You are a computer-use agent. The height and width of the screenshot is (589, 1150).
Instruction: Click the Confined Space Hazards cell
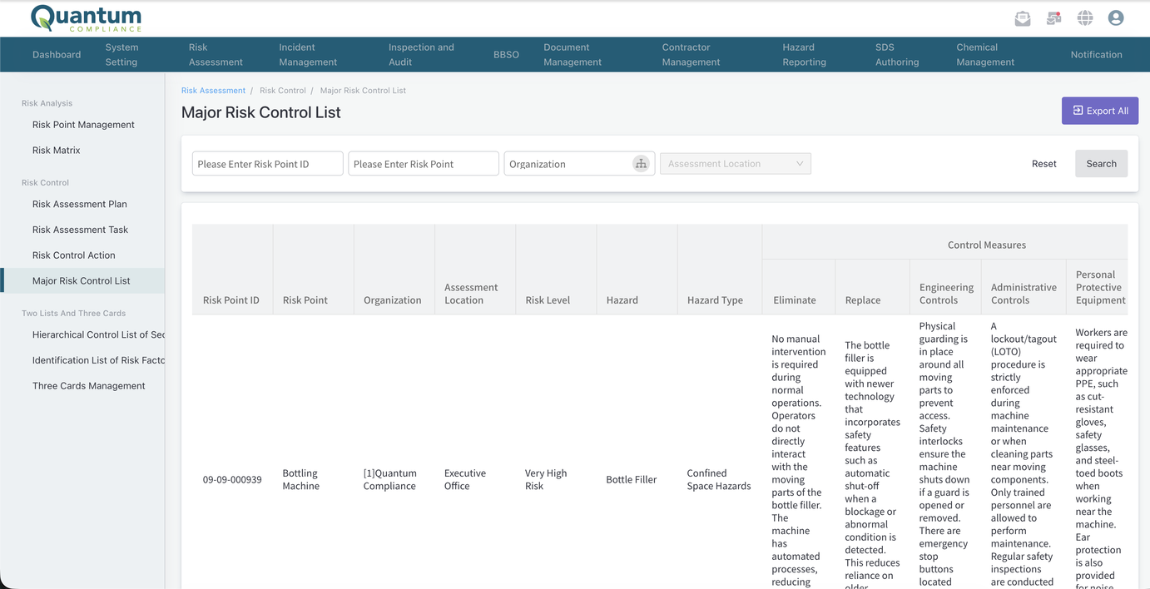click(x=719, y=480)
